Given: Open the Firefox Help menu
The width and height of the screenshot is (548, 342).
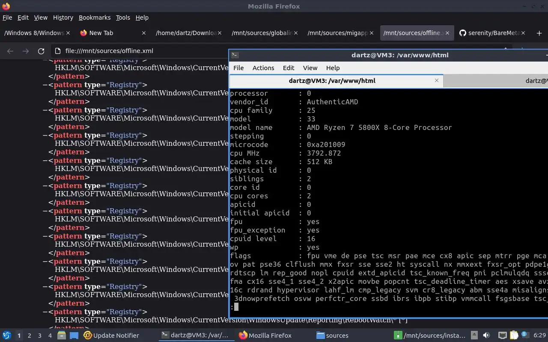Looking at the screenshot, I should (x=142, y=18).
